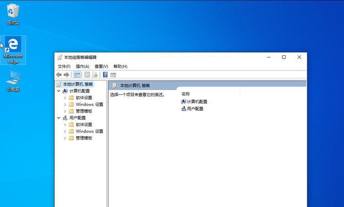Open the 帮助(H) menu
The image size is (344, 207).
click(x=120, y=66)
